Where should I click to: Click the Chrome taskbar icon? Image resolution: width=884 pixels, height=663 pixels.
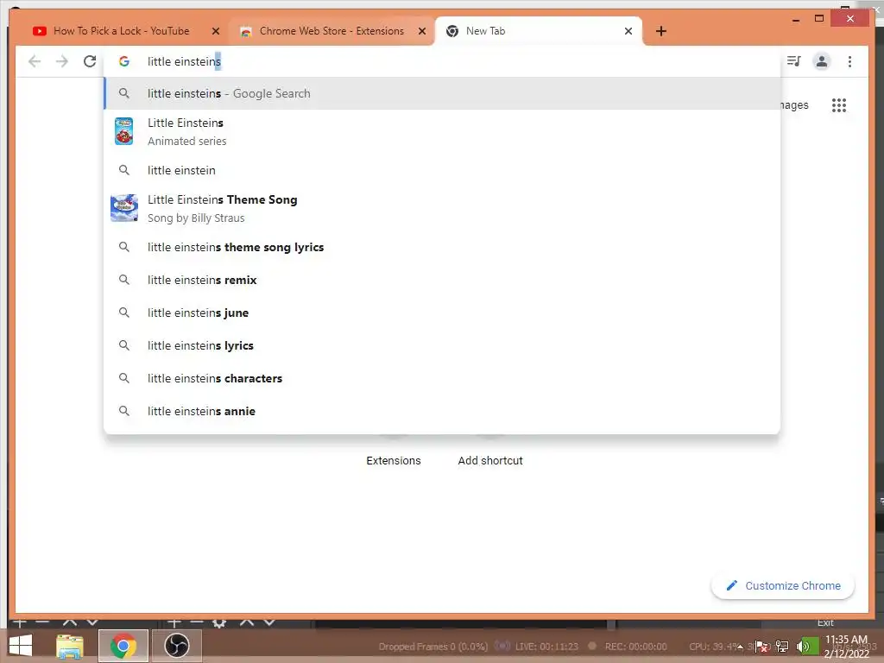tap(123, 646)
